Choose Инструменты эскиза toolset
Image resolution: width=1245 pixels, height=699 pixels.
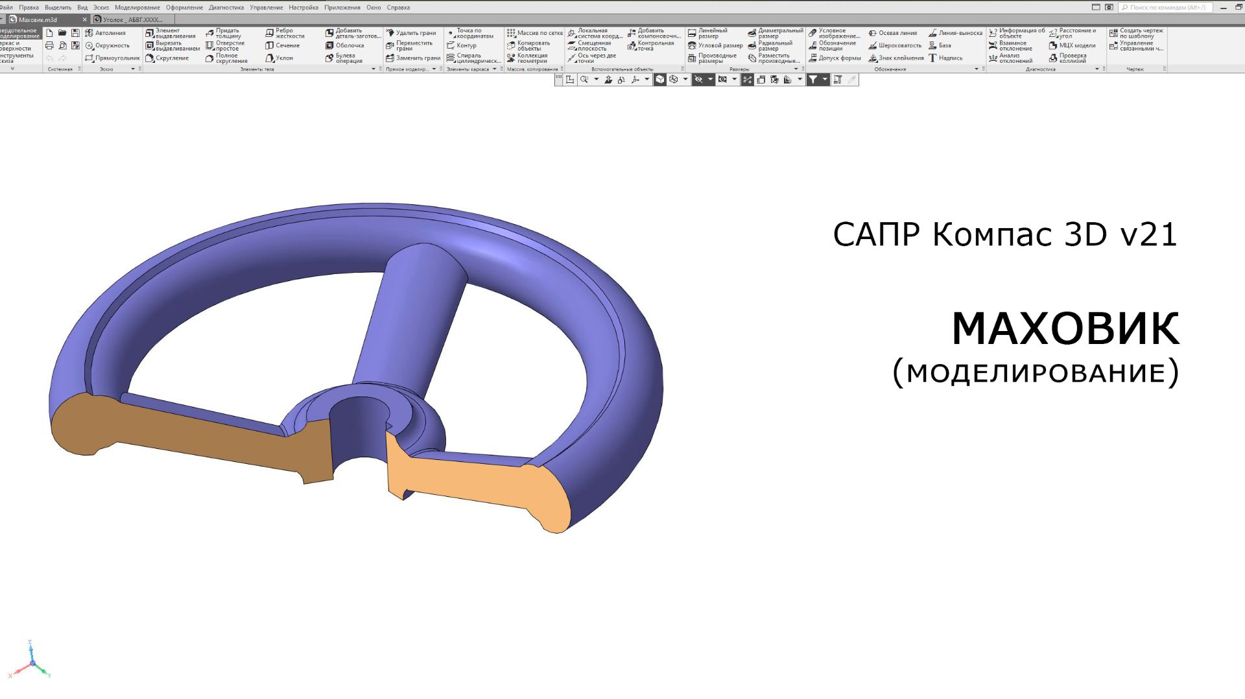click(17, 58)
